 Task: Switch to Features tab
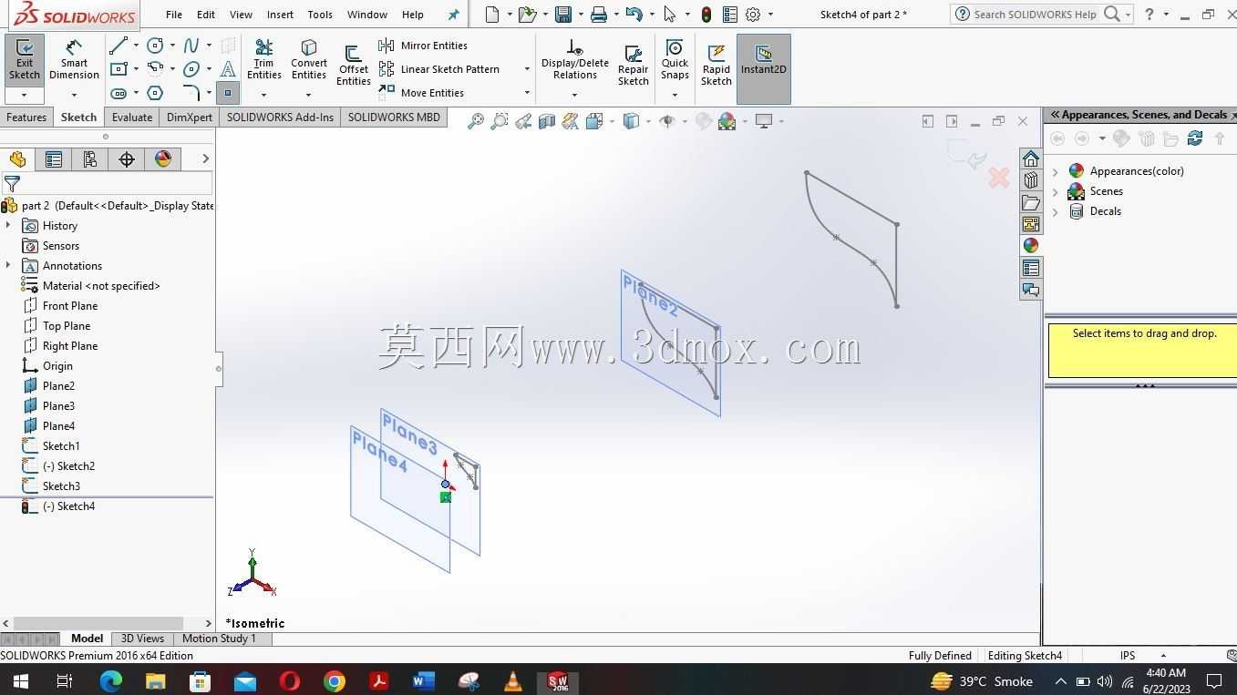(x=26, y=118)
